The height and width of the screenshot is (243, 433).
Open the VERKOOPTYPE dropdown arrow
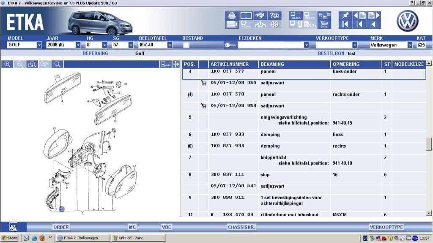pos(355,45)
